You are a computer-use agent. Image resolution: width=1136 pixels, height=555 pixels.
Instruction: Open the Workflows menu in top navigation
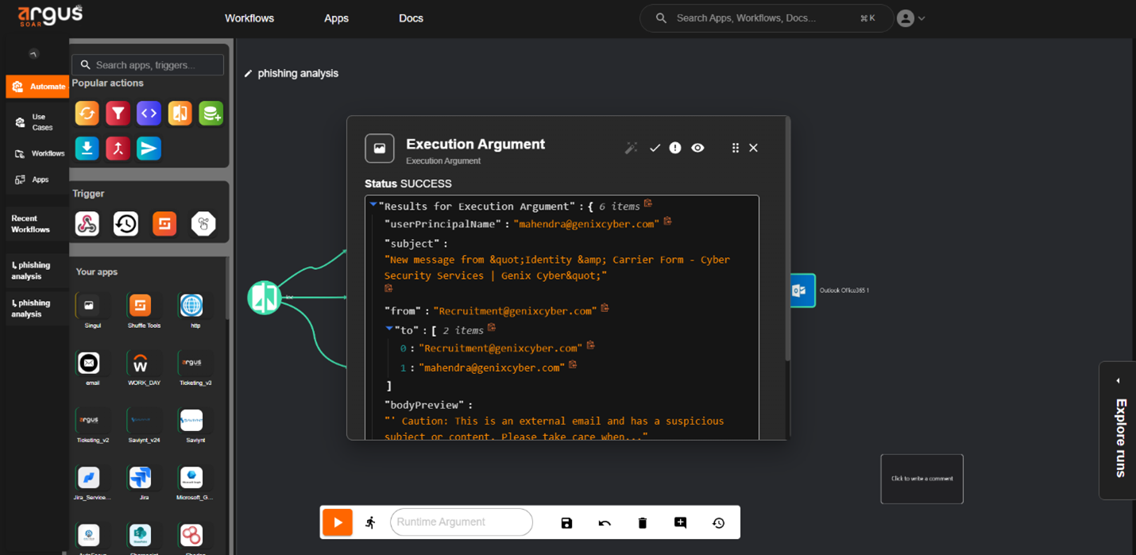point(249,18)
